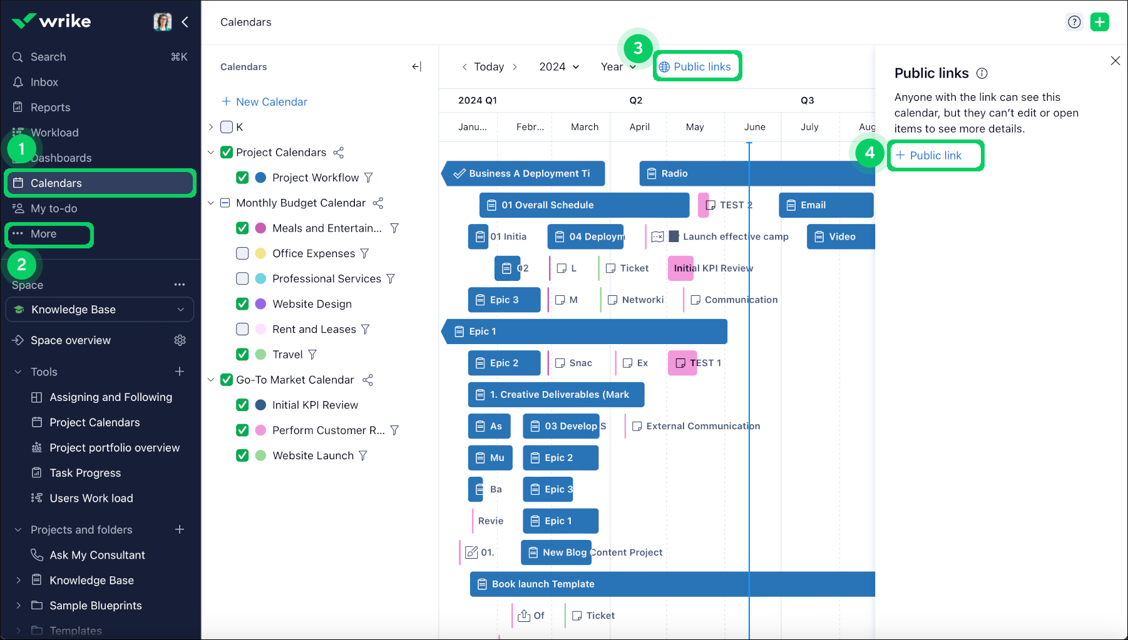Select the pink color dot on Perform Customer
Image resolution: width=1128 pixels, height=640 pixels.
(x=260, y=430)
